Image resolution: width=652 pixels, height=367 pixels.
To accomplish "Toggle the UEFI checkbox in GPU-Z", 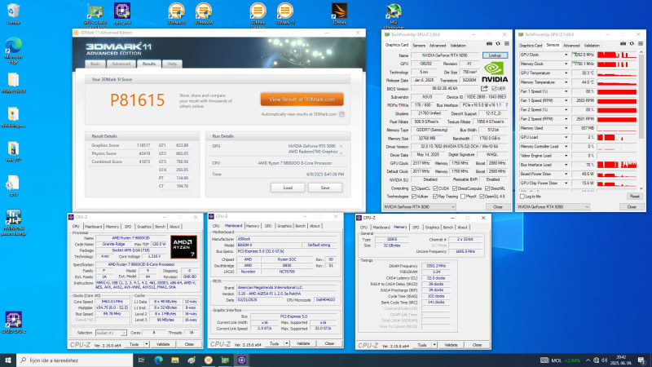I will tap(494, 88).
